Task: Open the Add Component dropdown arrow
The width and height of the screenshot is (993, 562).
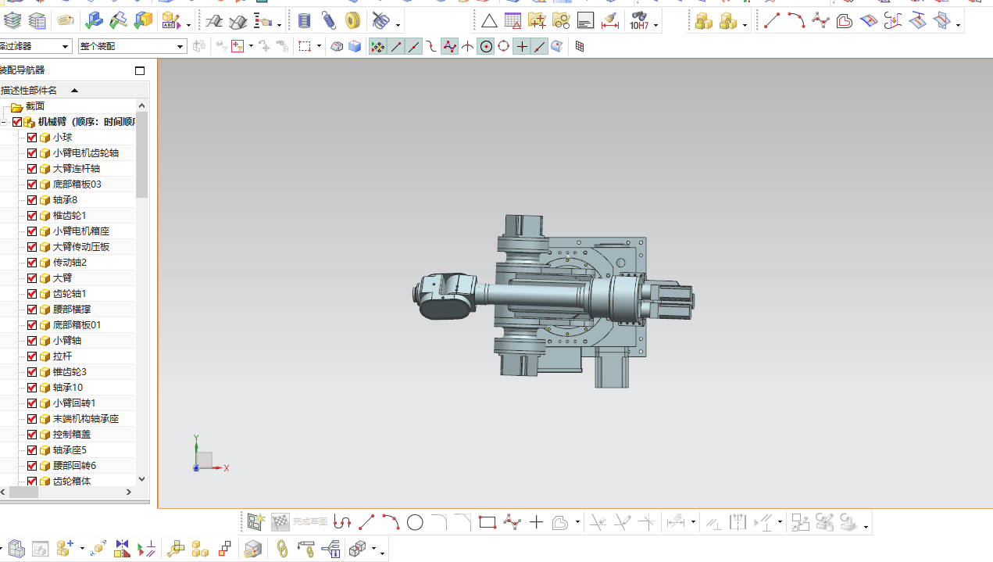Action: click(x=81, y=549)
